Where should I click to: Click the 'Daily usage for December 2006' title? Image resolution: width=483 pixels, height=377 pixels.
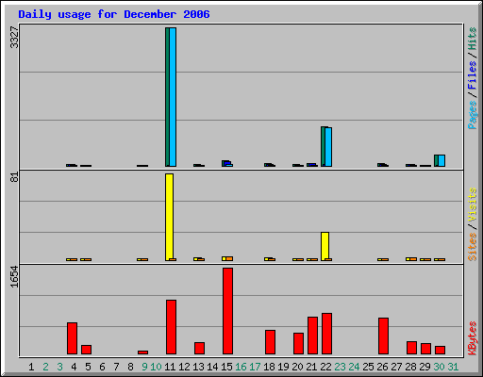click(x=114, y=14)
